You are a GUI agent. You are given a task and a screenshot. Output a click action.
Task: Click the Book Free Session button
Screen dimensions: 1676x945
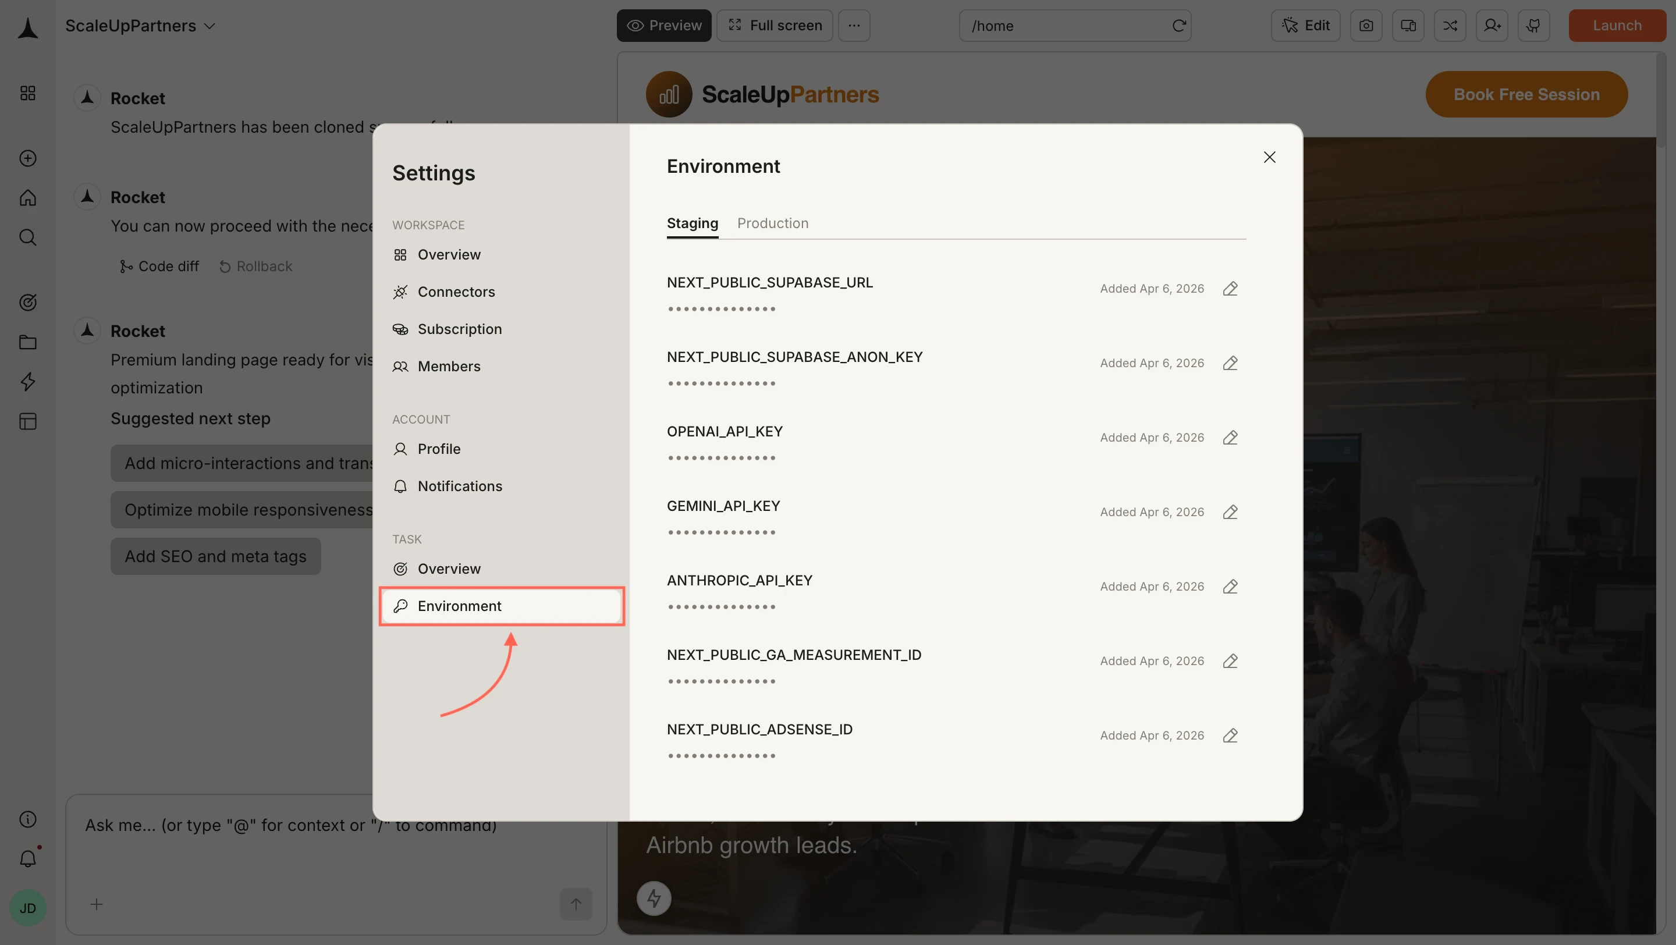[x=1526, y=94]
